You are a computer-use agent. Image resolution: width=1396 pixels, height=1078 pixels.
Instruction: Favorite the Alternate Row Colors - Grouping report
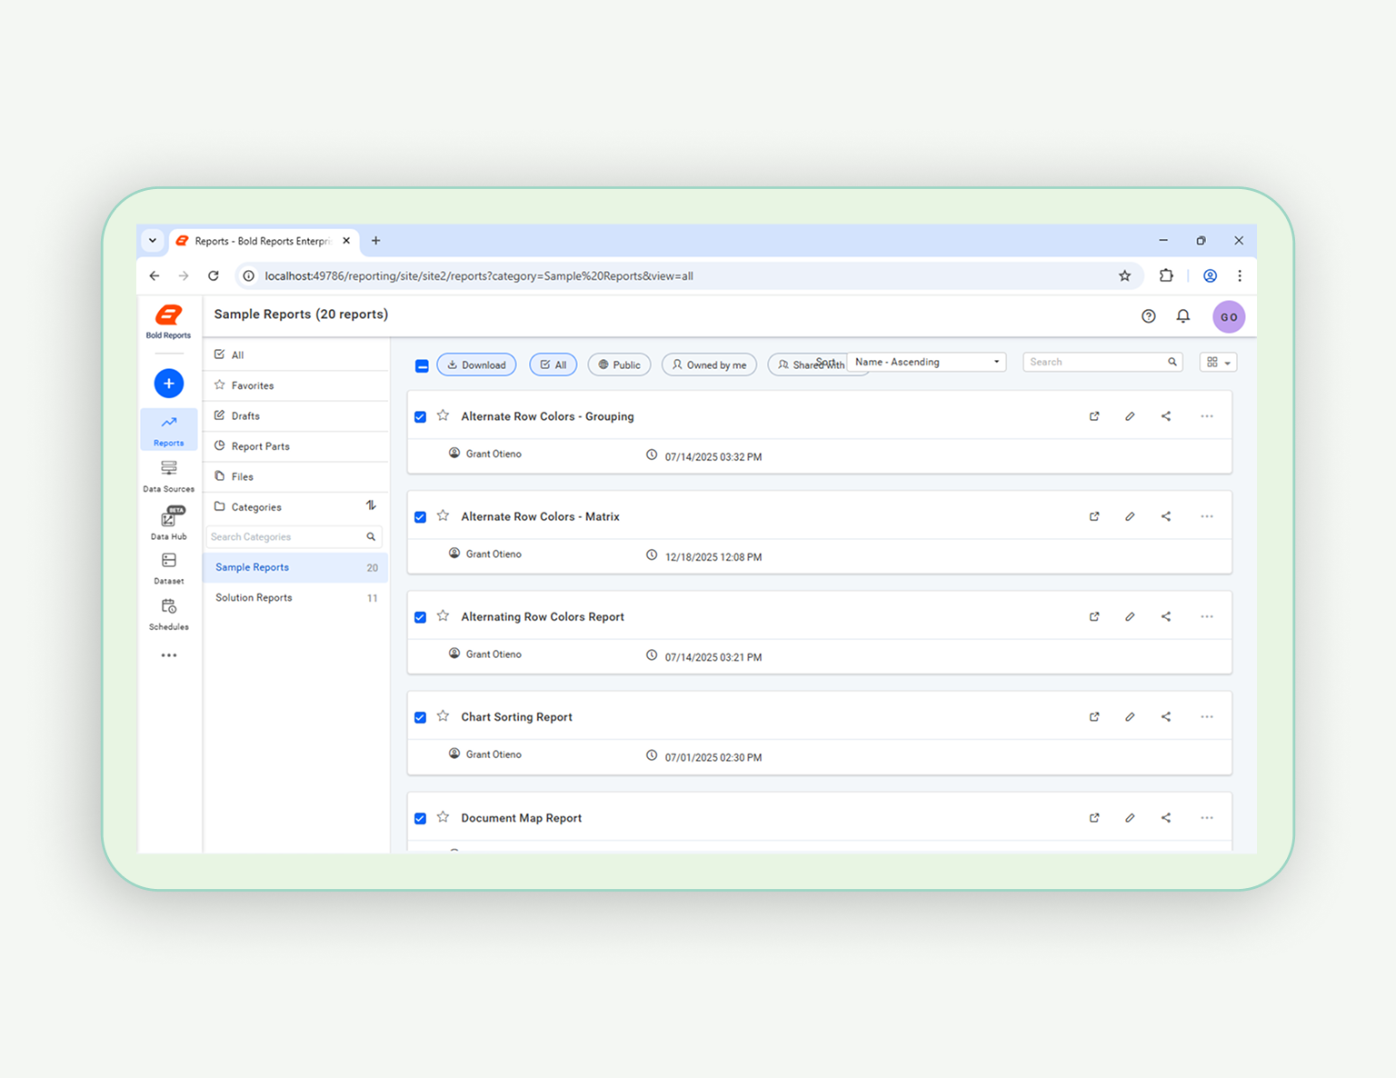click(443, 415)
